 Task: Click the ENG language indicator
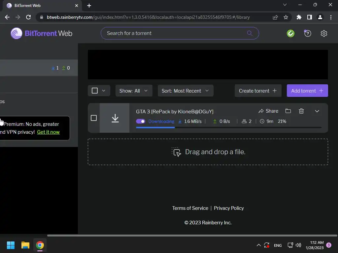278,245
